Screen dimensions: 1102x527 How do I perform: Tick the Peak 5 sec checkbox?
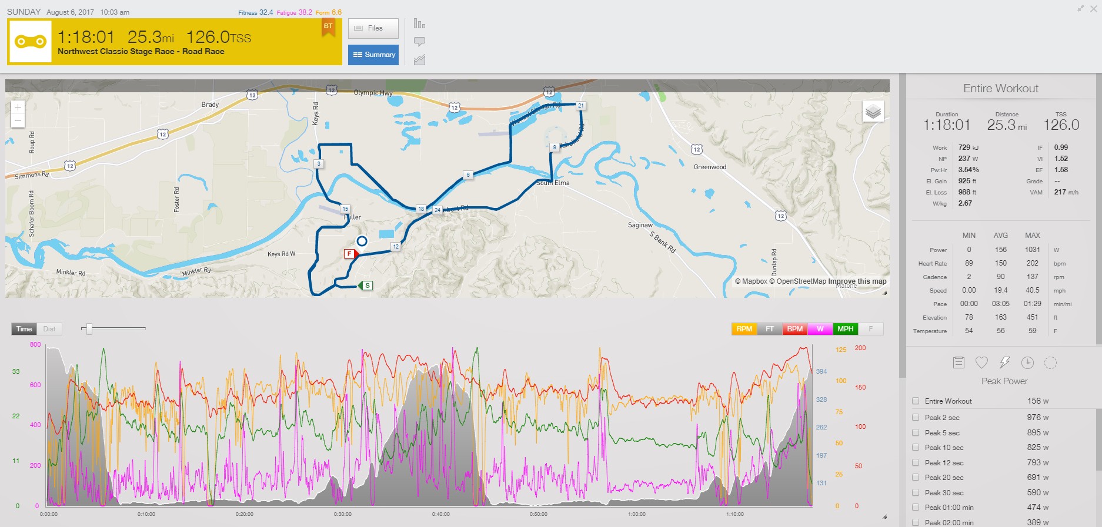916,432
